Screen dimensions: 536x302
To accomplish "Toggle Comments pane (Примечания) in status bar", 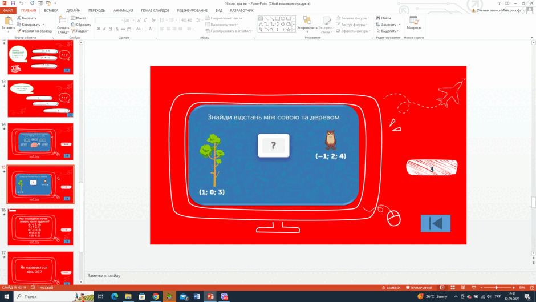I will (419, 288).
